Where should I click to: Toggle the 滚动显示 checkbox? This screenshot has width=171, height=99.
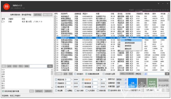[75, 74]
